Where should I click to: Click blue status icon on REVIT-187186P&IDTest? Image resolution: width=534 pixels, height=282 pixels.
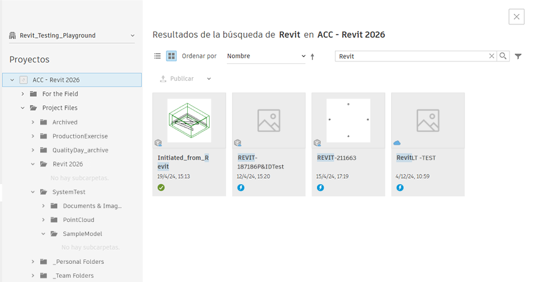click(x=241, y=188)
